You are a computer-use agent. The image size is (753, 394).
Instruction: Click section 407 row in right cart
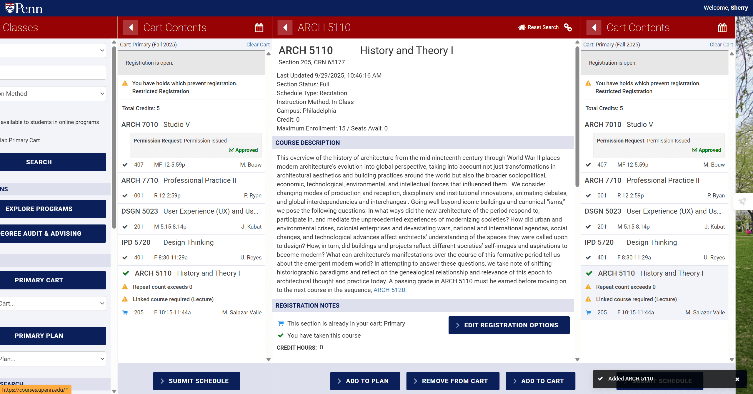point(655,165)
